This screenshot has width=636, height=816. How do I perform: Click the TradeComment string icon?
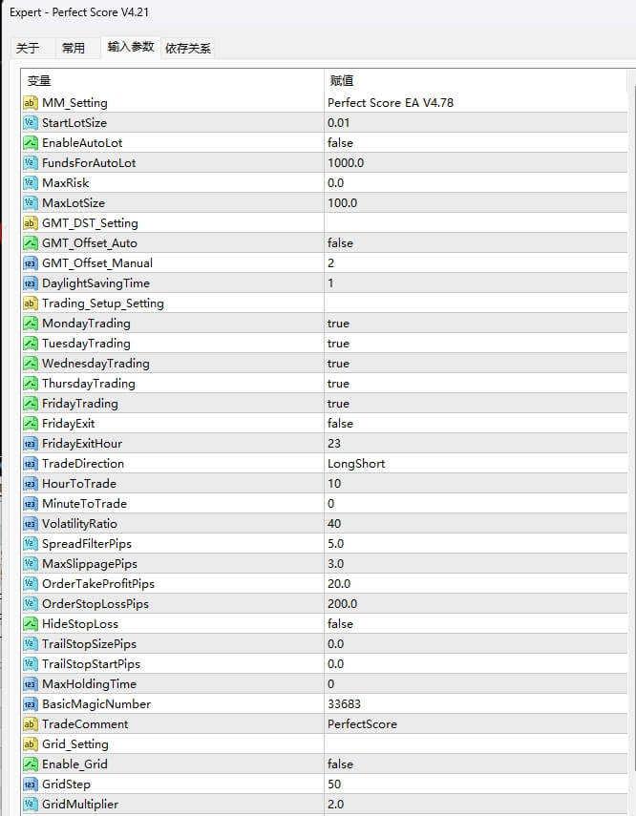(31, 723)
